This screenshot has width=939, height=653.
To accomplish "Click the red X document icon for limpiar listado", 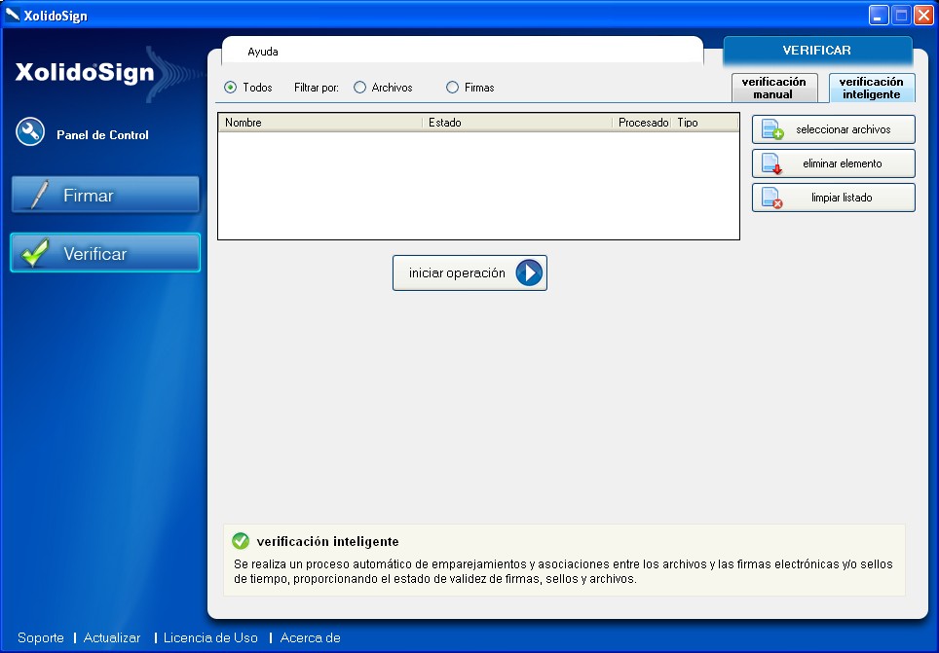I will (x=771, y=198).
